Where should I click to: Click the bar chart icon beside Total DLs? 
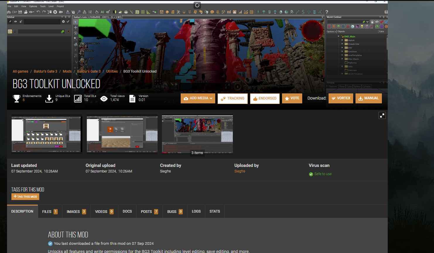(x=78, y=98)
